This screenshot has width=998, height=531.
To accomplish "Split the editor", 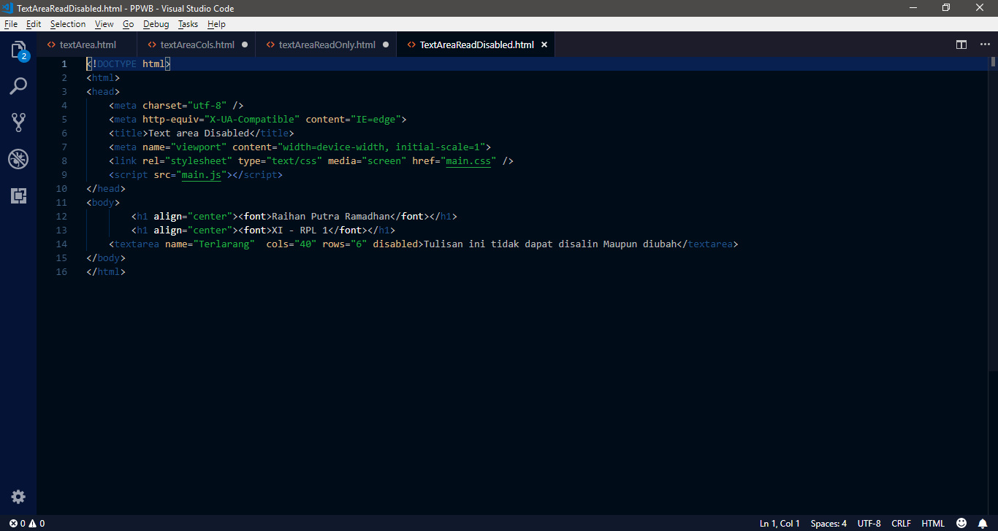I will click(x=961, y=44).
